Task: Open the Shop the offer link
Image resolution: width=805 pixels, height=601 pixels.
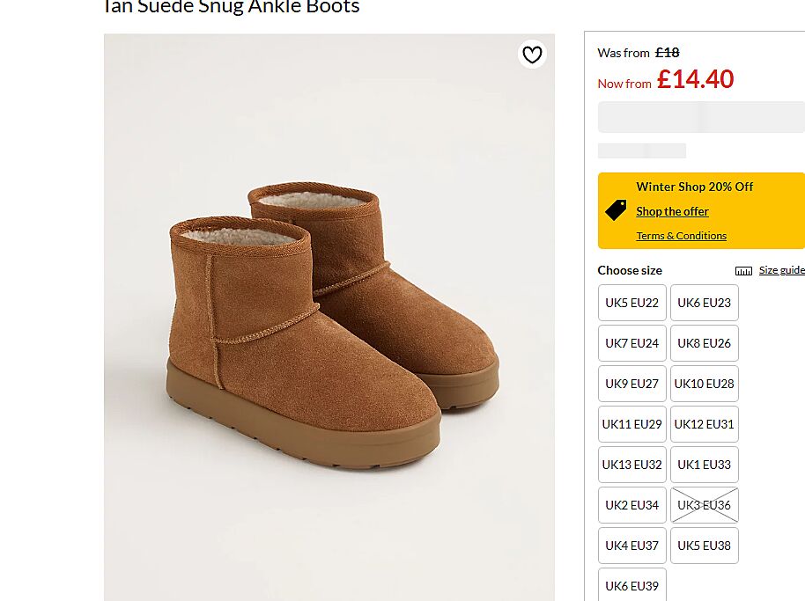Action: pyautogui.click(x=672, y=211)
